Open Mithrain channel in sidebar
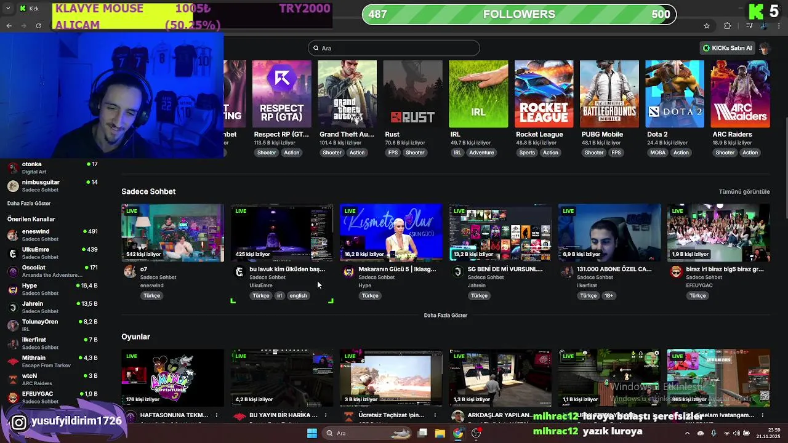Screen dimensions: 788x443 [x=52, y=361]
